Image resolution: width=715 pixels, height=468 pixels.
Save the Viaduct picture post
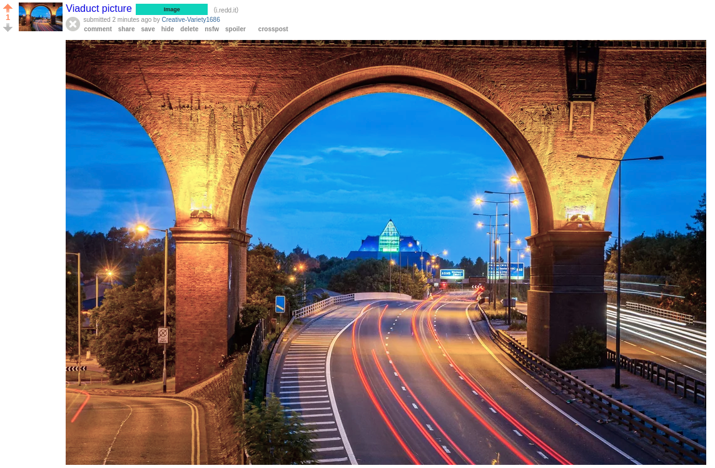(148, 29)
